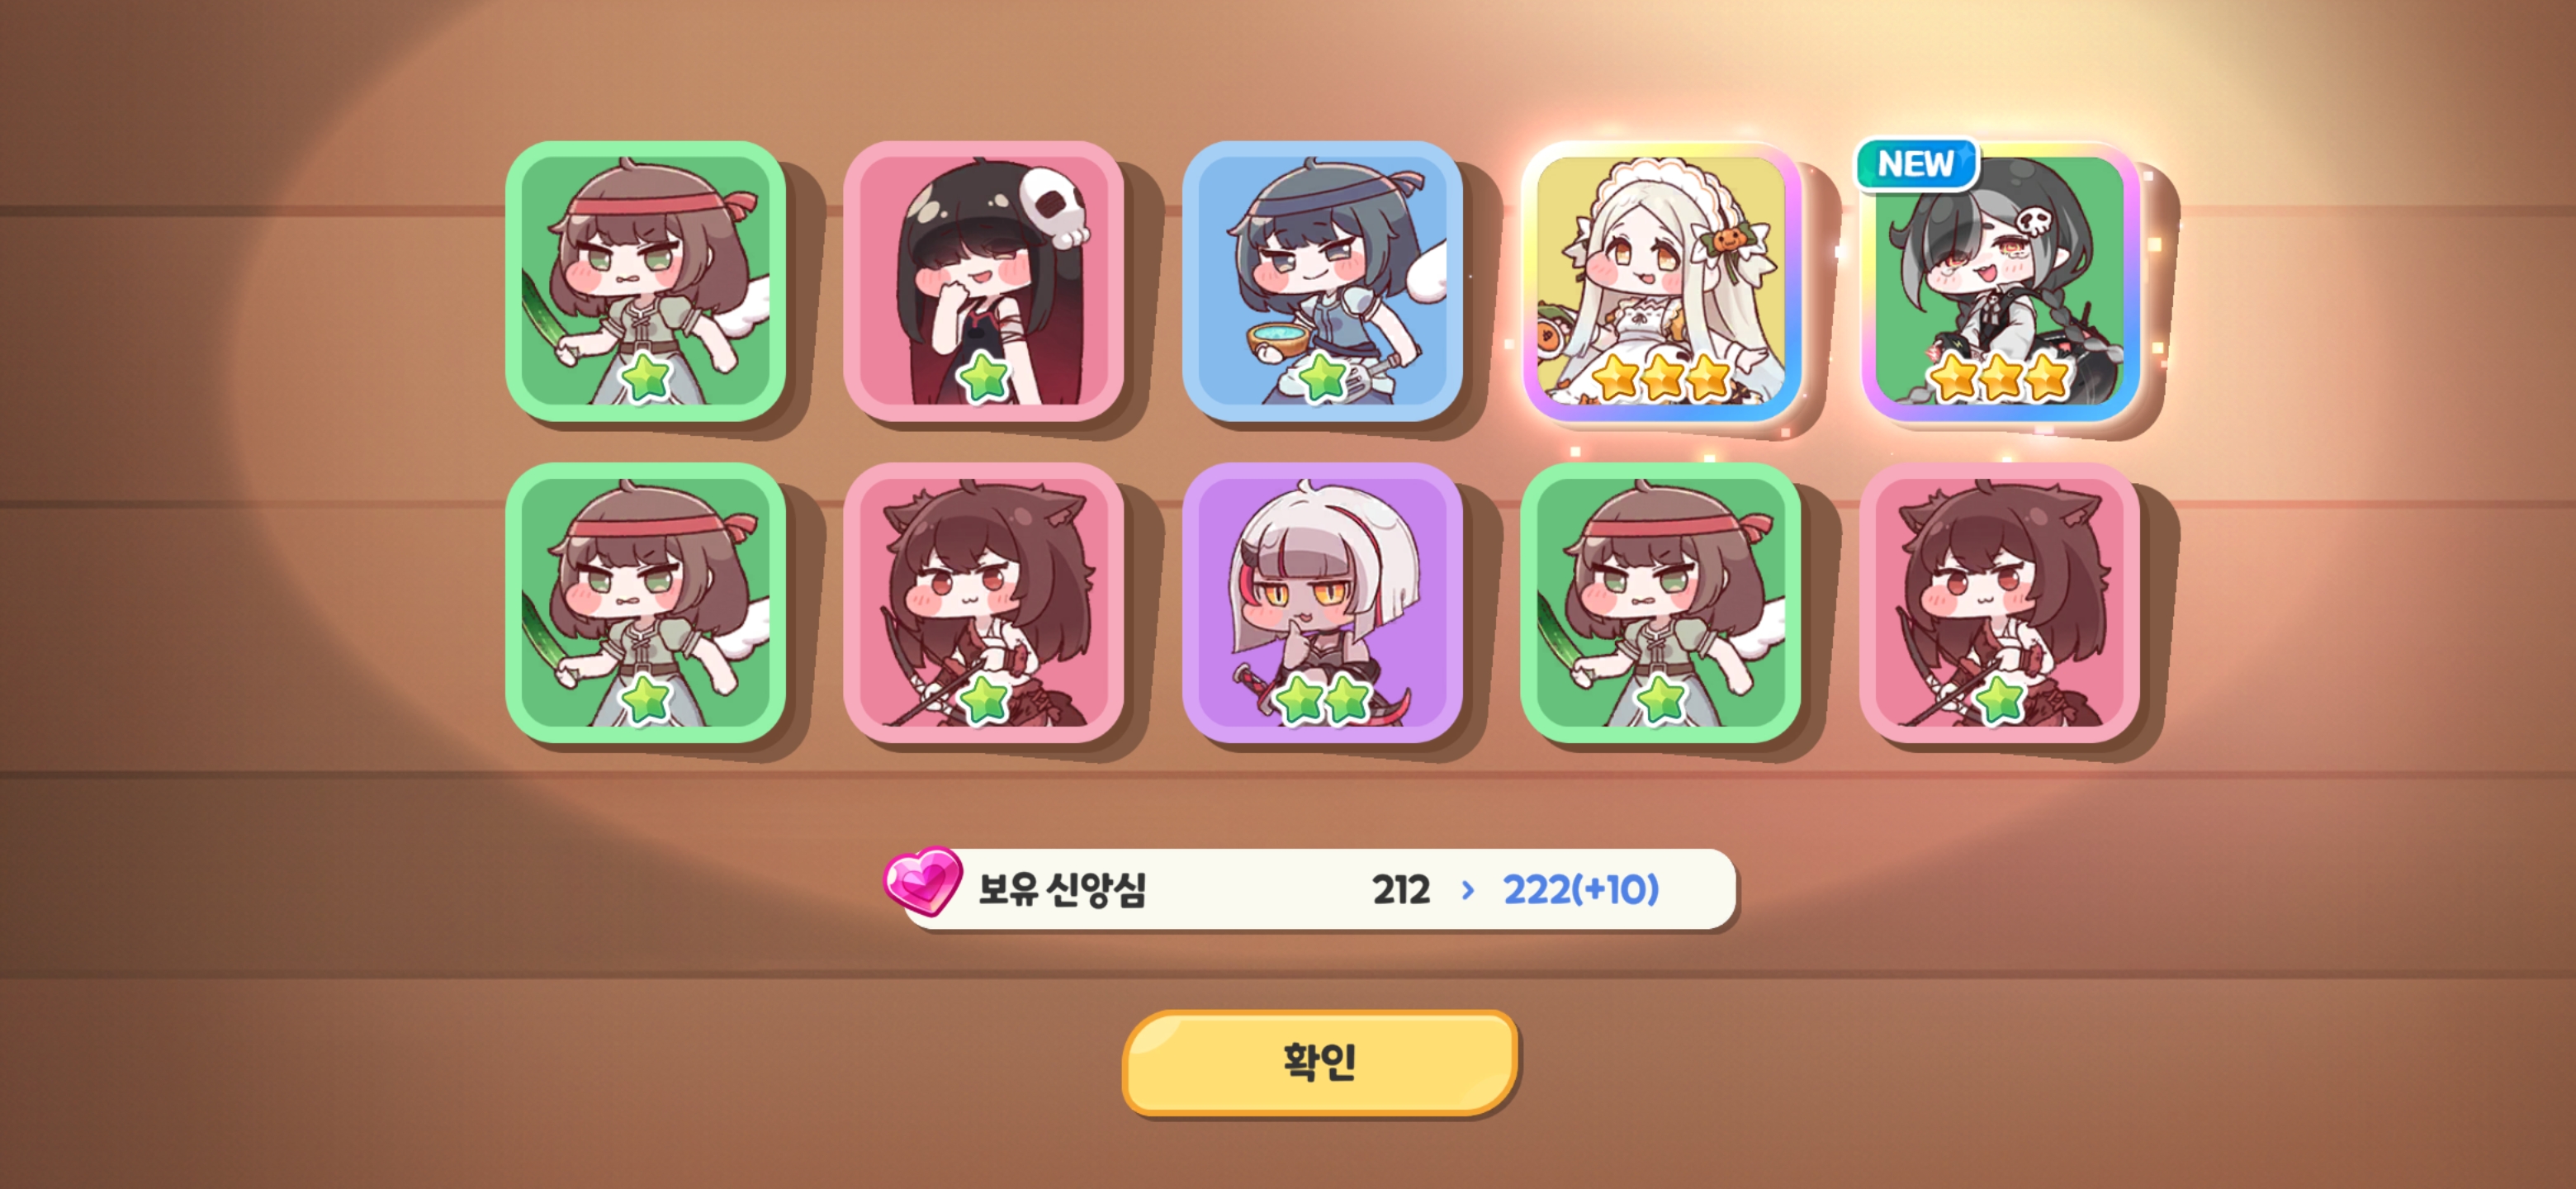
Task: Tap the last pink wolf-eared archer card
Action: pyautogui.click(x=2000, y=602)
